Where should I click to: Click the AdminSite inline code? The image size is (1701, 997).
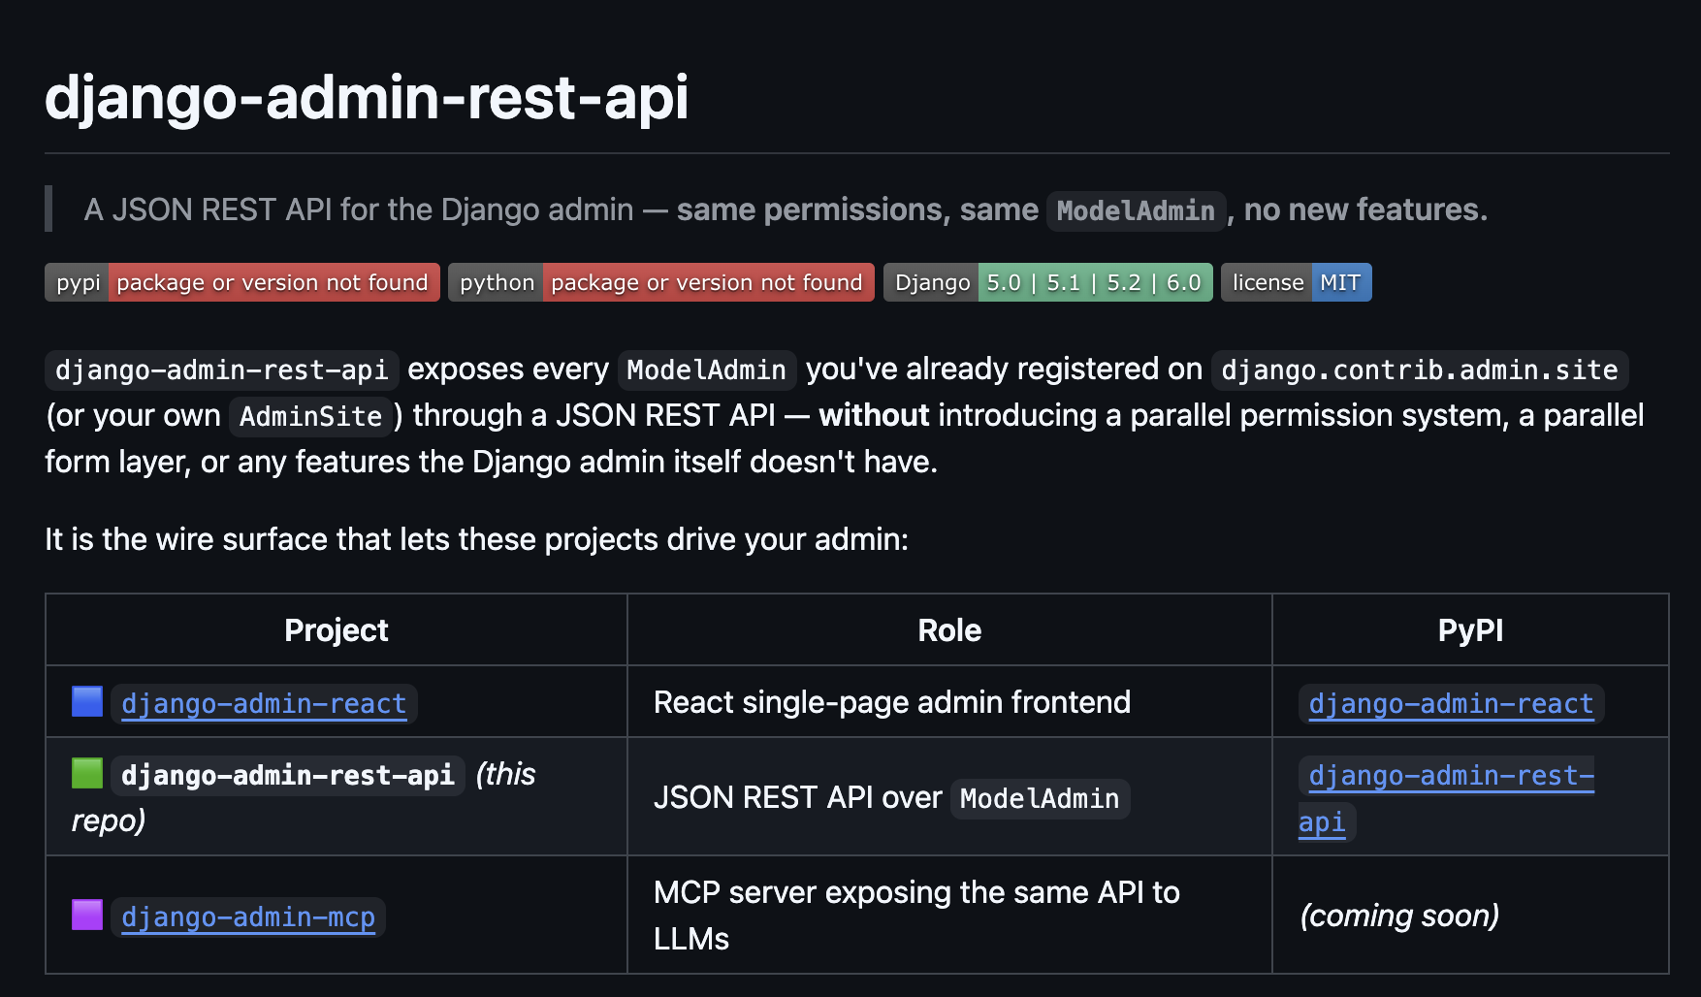310,416
